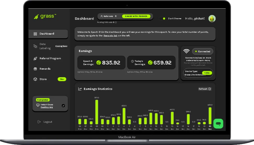Click the Today's Earnings leaf icon
Image resolution: width=254 pixels, height=145 pixels.
pos(150,63)
